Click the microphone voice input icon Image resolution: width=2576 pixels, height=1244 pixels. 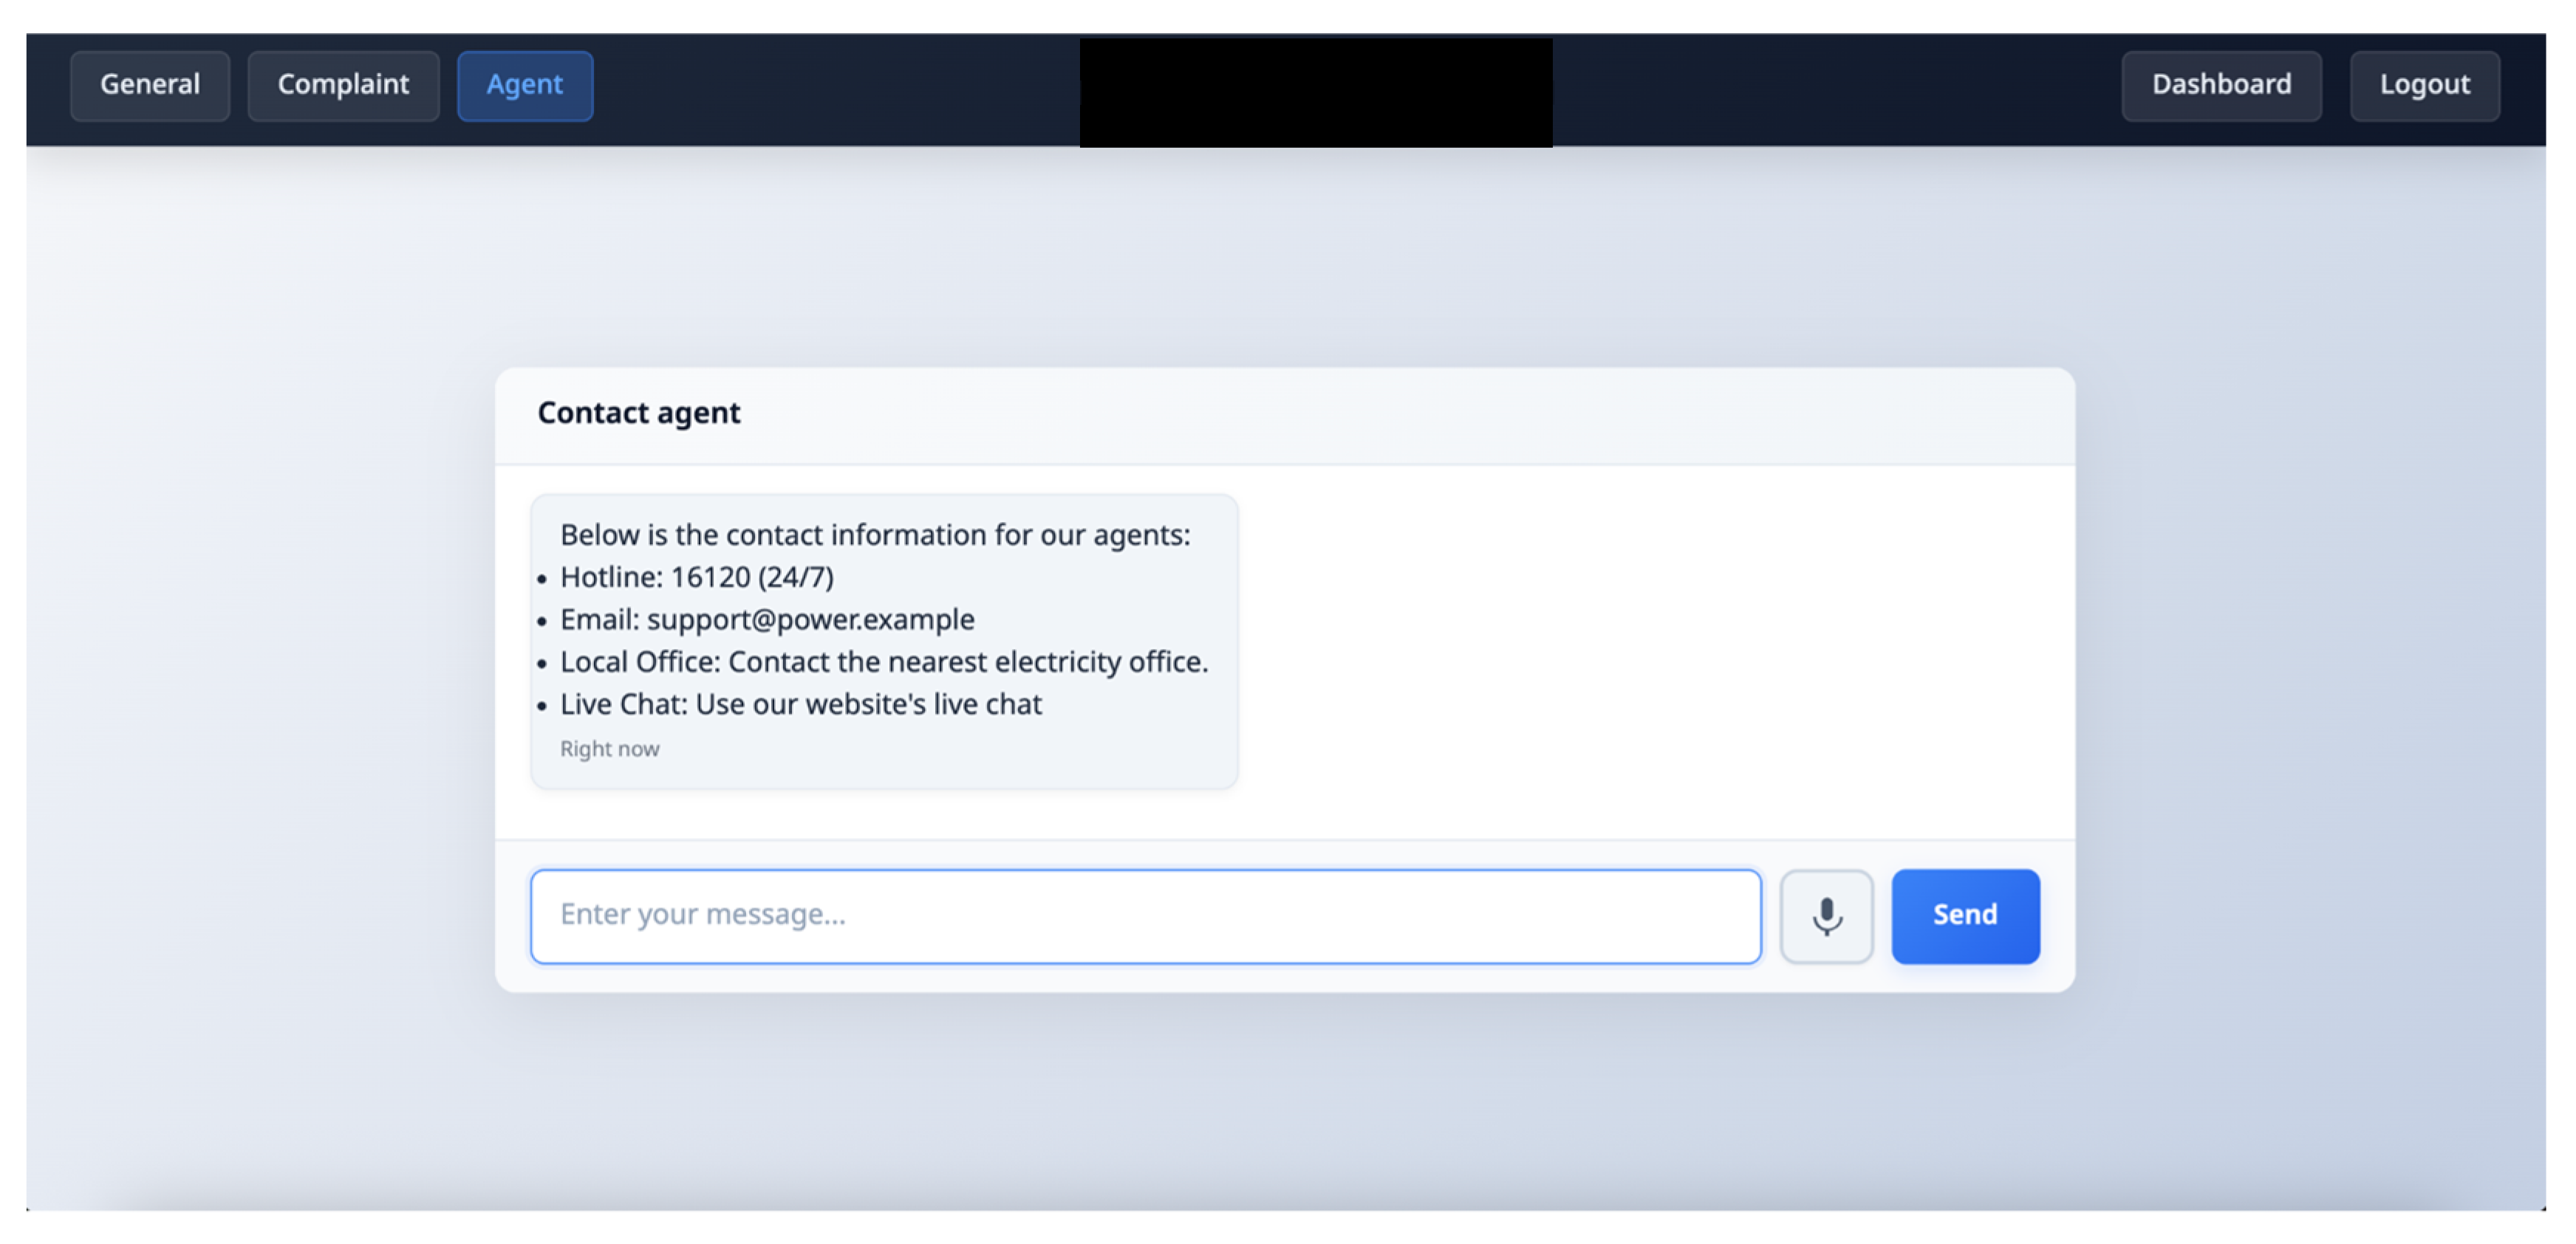1825,915
